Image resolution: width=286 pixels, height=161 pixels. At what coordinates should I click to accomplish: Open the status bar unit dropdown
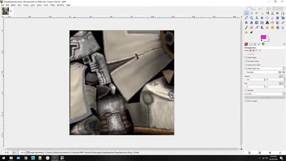pos(15,152)
